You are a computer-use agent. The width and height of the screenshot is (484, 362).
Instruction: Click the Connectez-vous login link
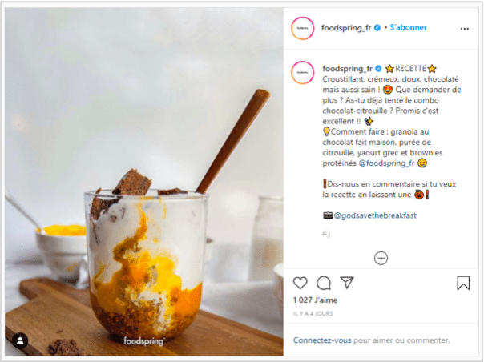pyautogui.click(x=322, y=340)
